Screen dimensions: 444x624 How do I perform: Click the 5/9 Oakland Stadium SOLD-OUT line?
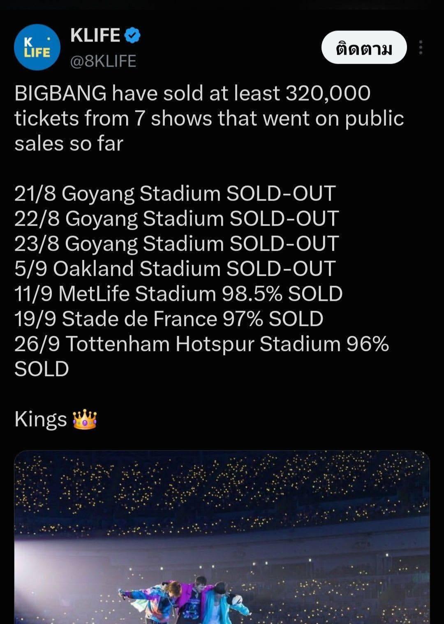pos(175,269)
